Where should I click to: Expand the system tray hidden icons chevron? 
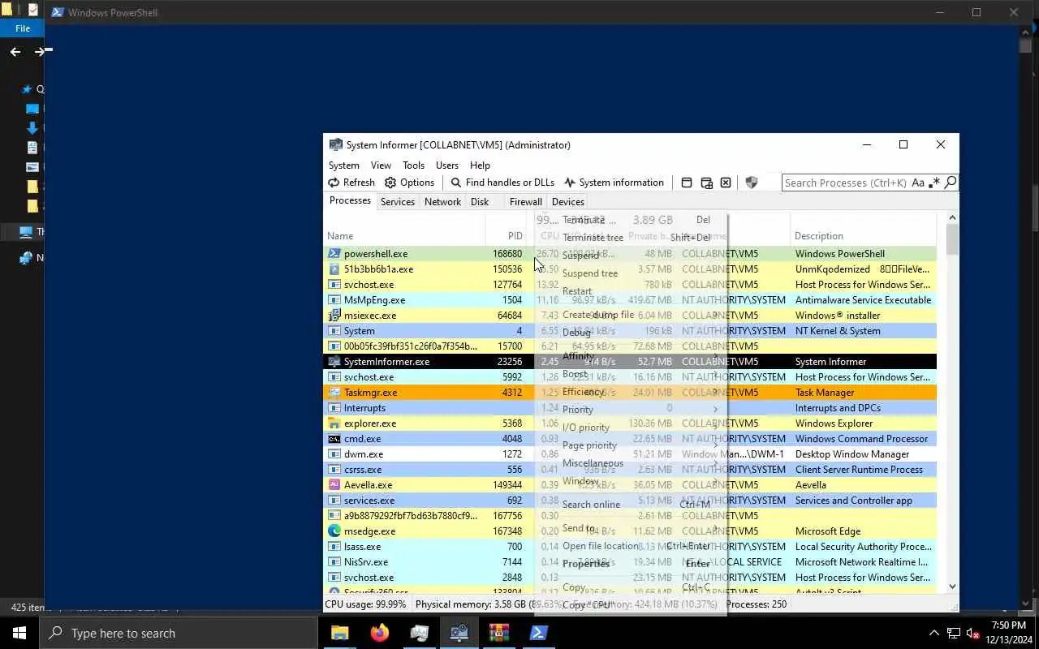point(933,633)
